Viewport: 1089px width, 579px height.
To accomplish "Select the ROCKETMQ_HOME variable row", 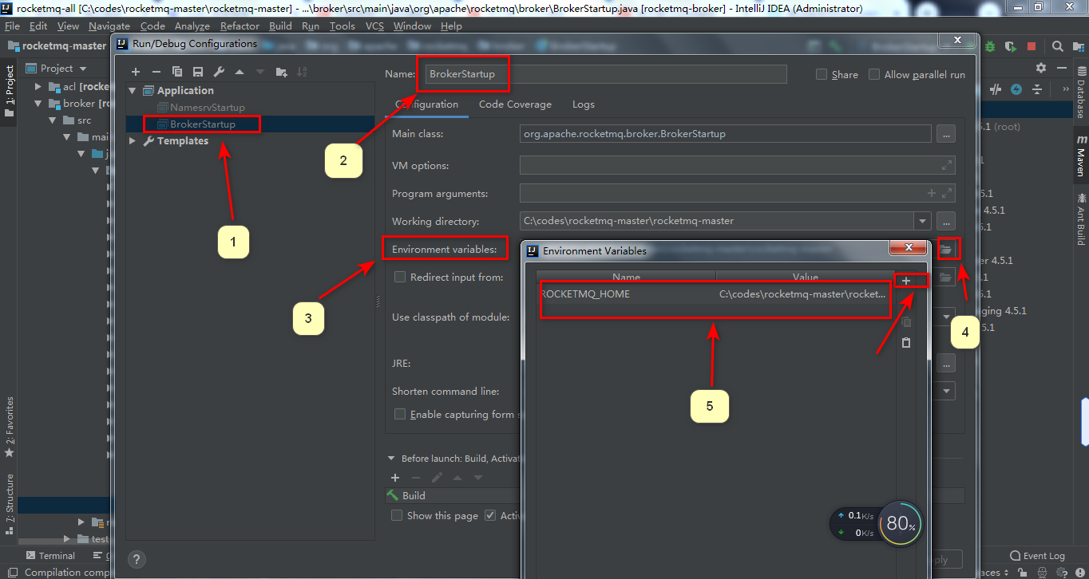I will tap(715, 294).
